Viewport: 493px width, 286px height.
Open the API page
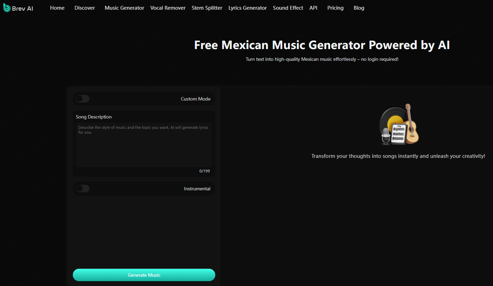pos(313,8)
